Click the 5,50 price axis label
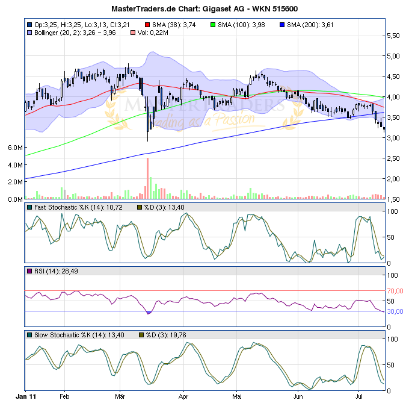409x412 pixels. click(393, 36)
